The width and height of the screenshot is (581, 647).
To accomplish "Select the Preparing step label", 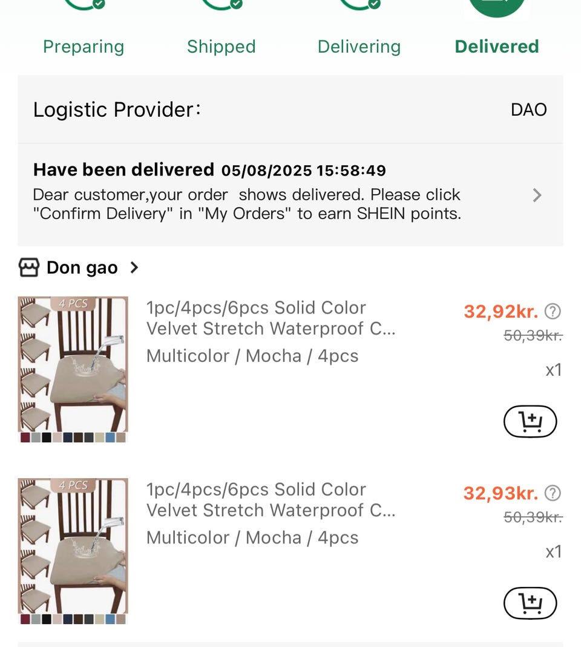I will pos(84,47).
